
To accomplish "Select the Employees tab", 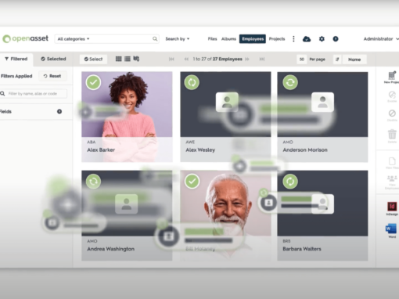I will click(253, 39).
